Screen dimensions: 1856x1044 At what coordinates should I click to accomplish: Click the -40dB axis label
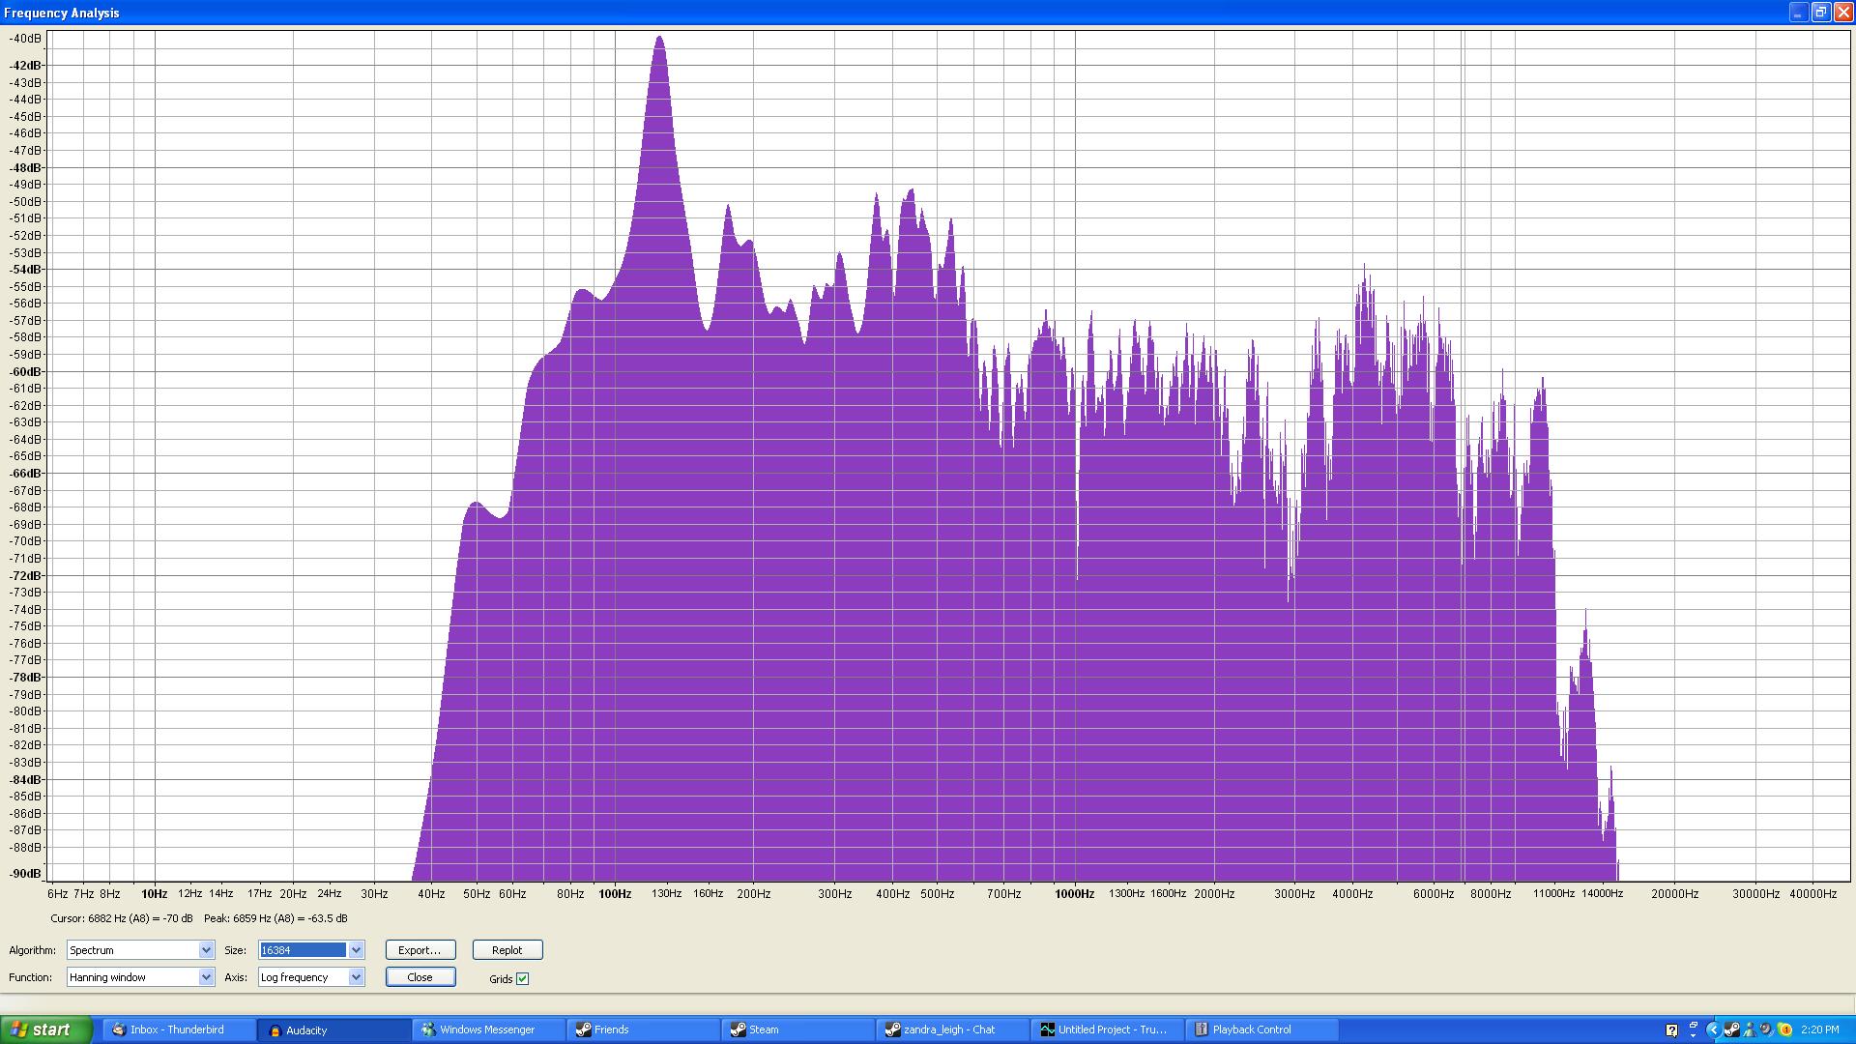26,39
